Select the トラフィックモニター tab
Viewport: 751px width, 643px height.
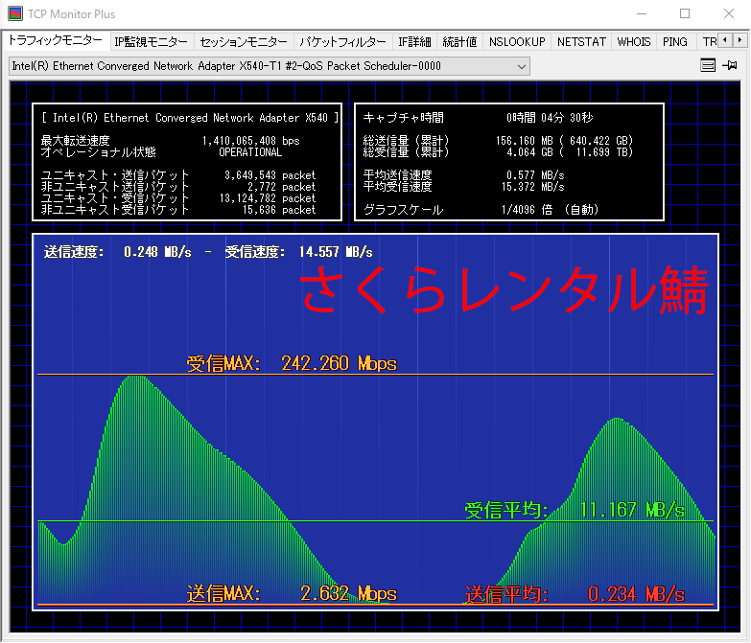pos(55,41)
